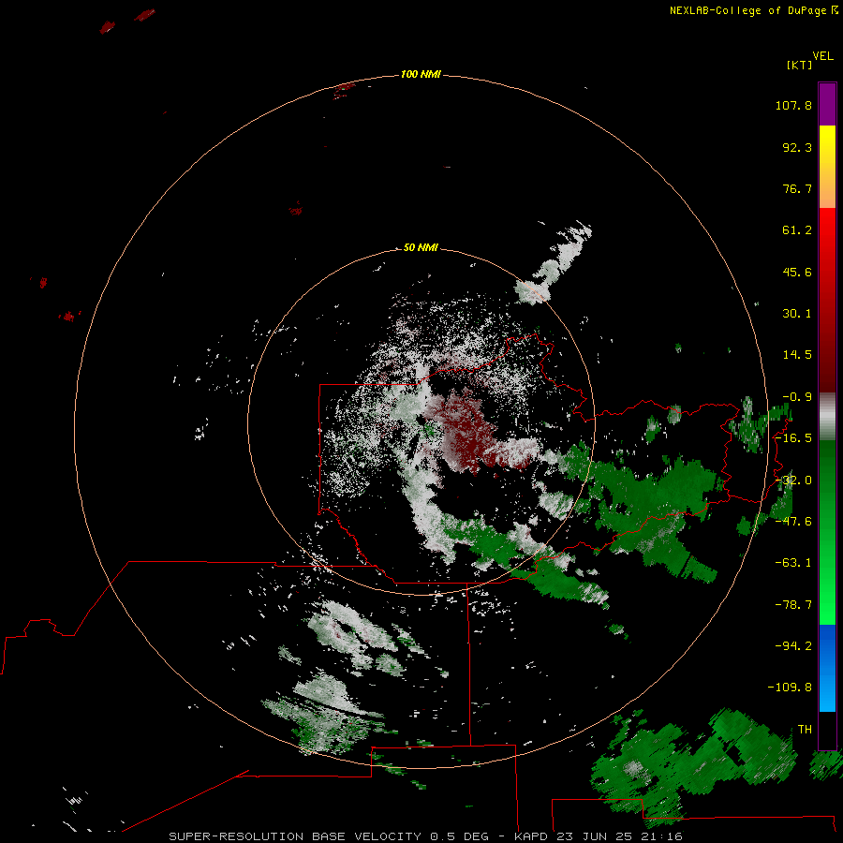
Task: Click the gray near-zero segment of the color bar
Action: click(x=827, y=417)
